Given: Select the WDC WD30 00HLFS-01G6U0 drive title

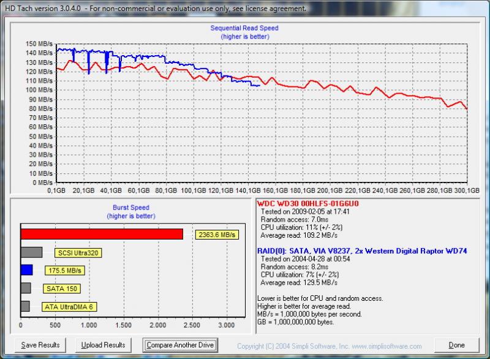Looking at the screenshot, I should (308, 204).
